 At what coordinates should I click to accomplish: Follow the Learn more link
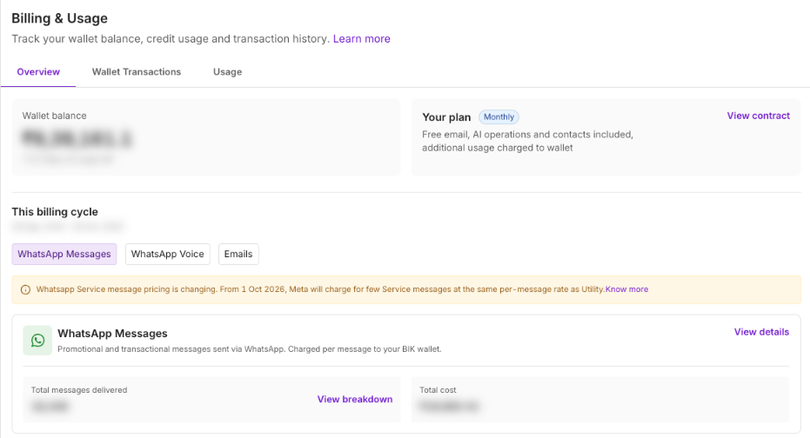(362, 39)
